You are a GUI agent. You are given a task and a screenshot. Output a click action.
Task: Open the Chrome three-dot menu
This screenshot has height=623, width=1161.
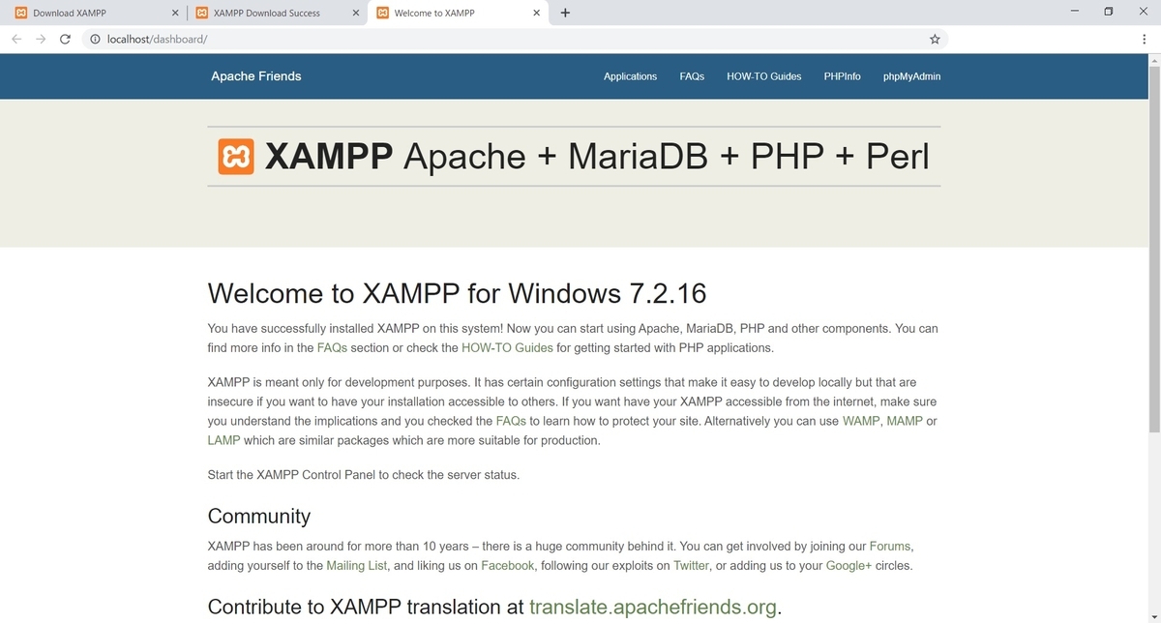point(1145,40)
